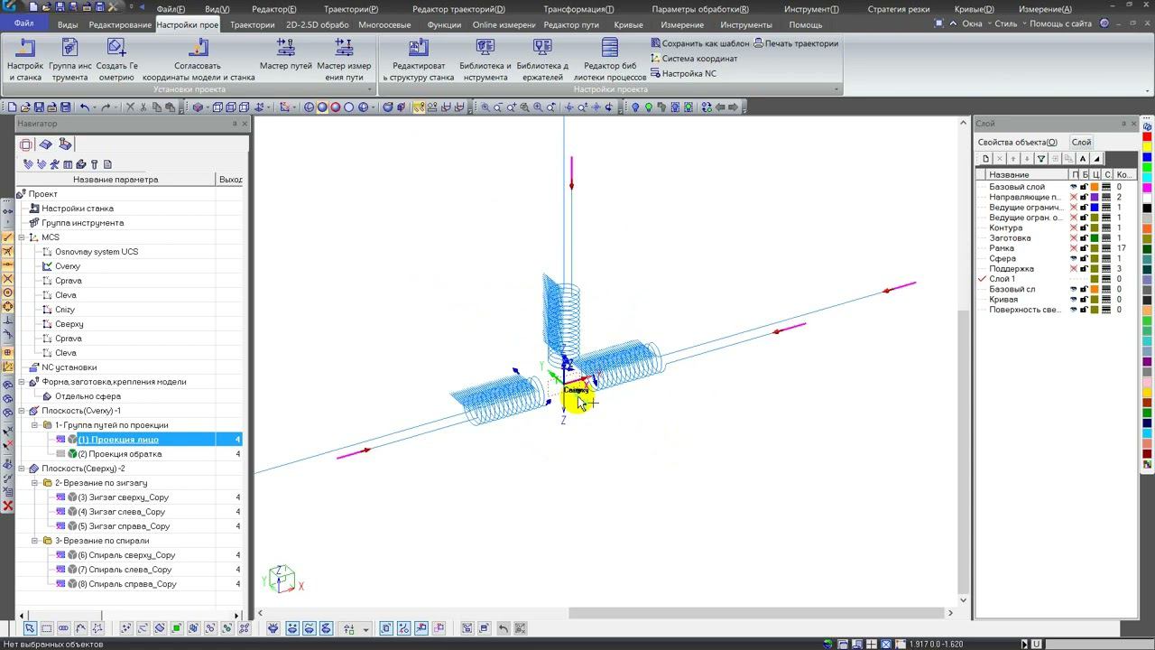Show the hidden Заготовка layer
Screen dimensions: 1155x650
pyautogui.click(x=1074, y=238)
